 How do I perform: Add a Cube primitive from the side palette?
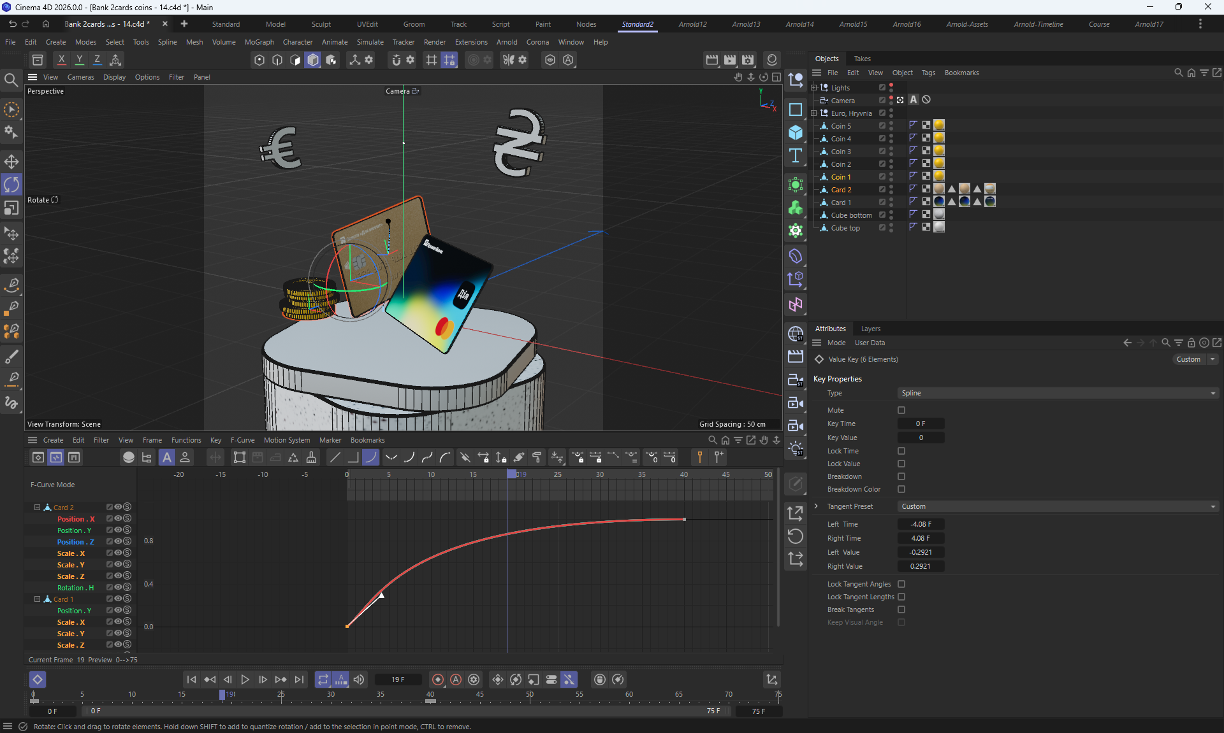pyautogui.click(x=795, y=132)
